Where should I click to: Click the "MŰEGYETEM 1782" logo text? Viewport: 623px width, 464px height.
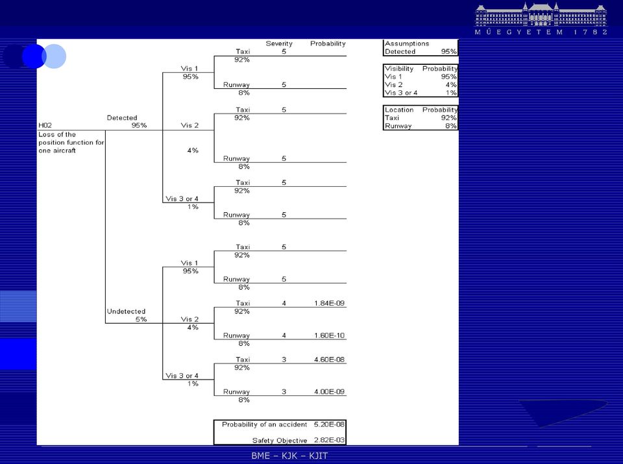(x=541, y=32)
